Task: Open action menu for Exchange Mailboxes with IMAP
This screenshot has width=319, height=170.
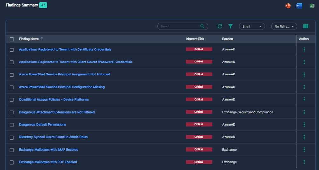Action: [x=304, y=150]
